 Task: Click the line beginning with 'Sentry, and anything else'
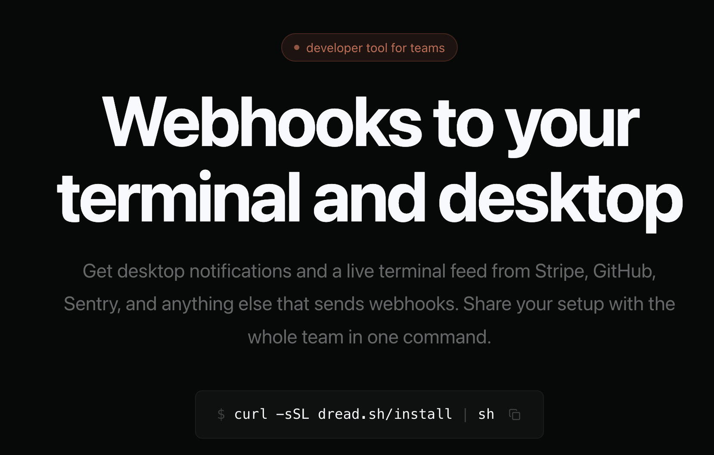click(369, 304)
